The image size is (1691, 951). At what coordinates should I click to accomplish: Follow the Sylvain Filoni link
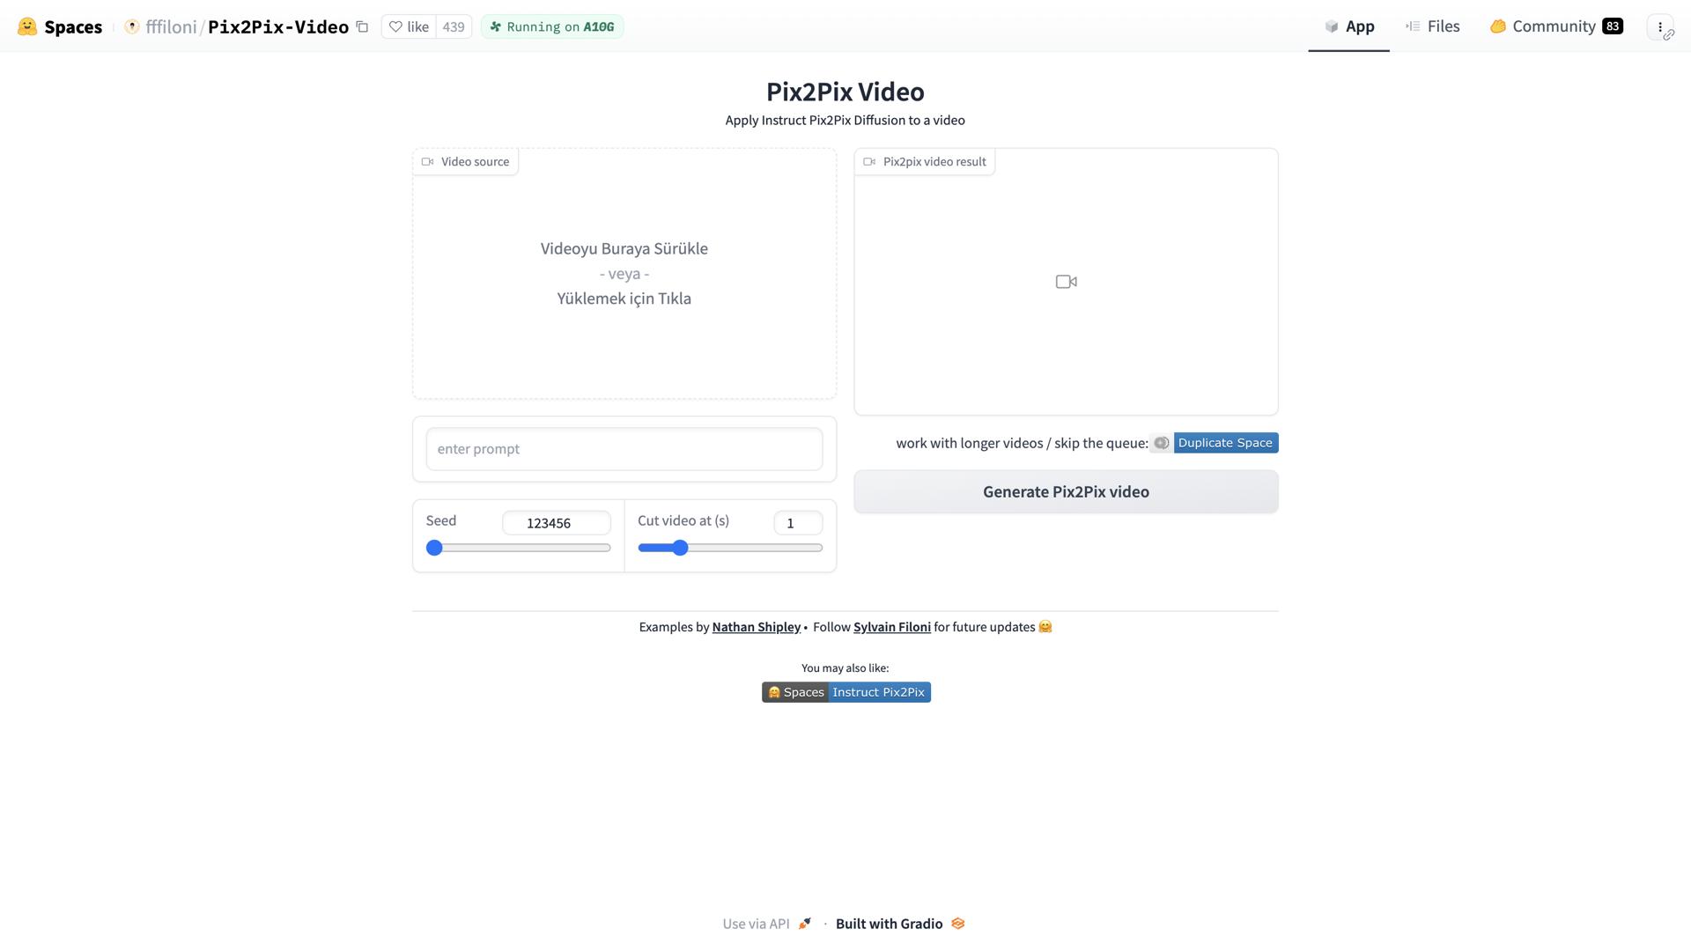[891, 627]
